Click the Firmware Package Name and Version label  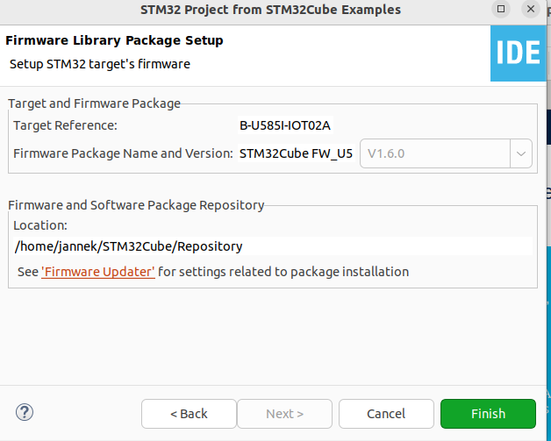coord(124,153)
